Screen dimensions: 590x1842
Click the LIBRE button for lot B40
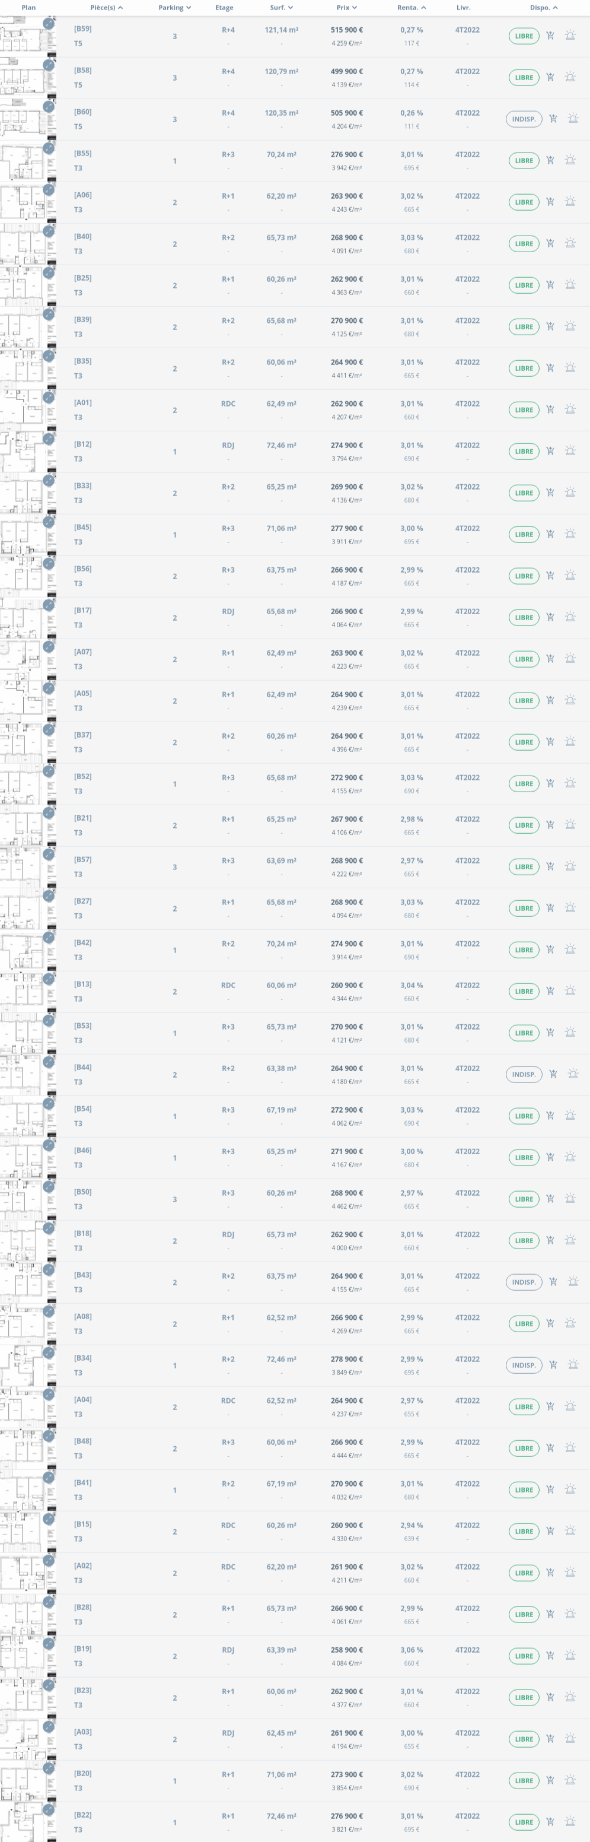click(524, 244)
